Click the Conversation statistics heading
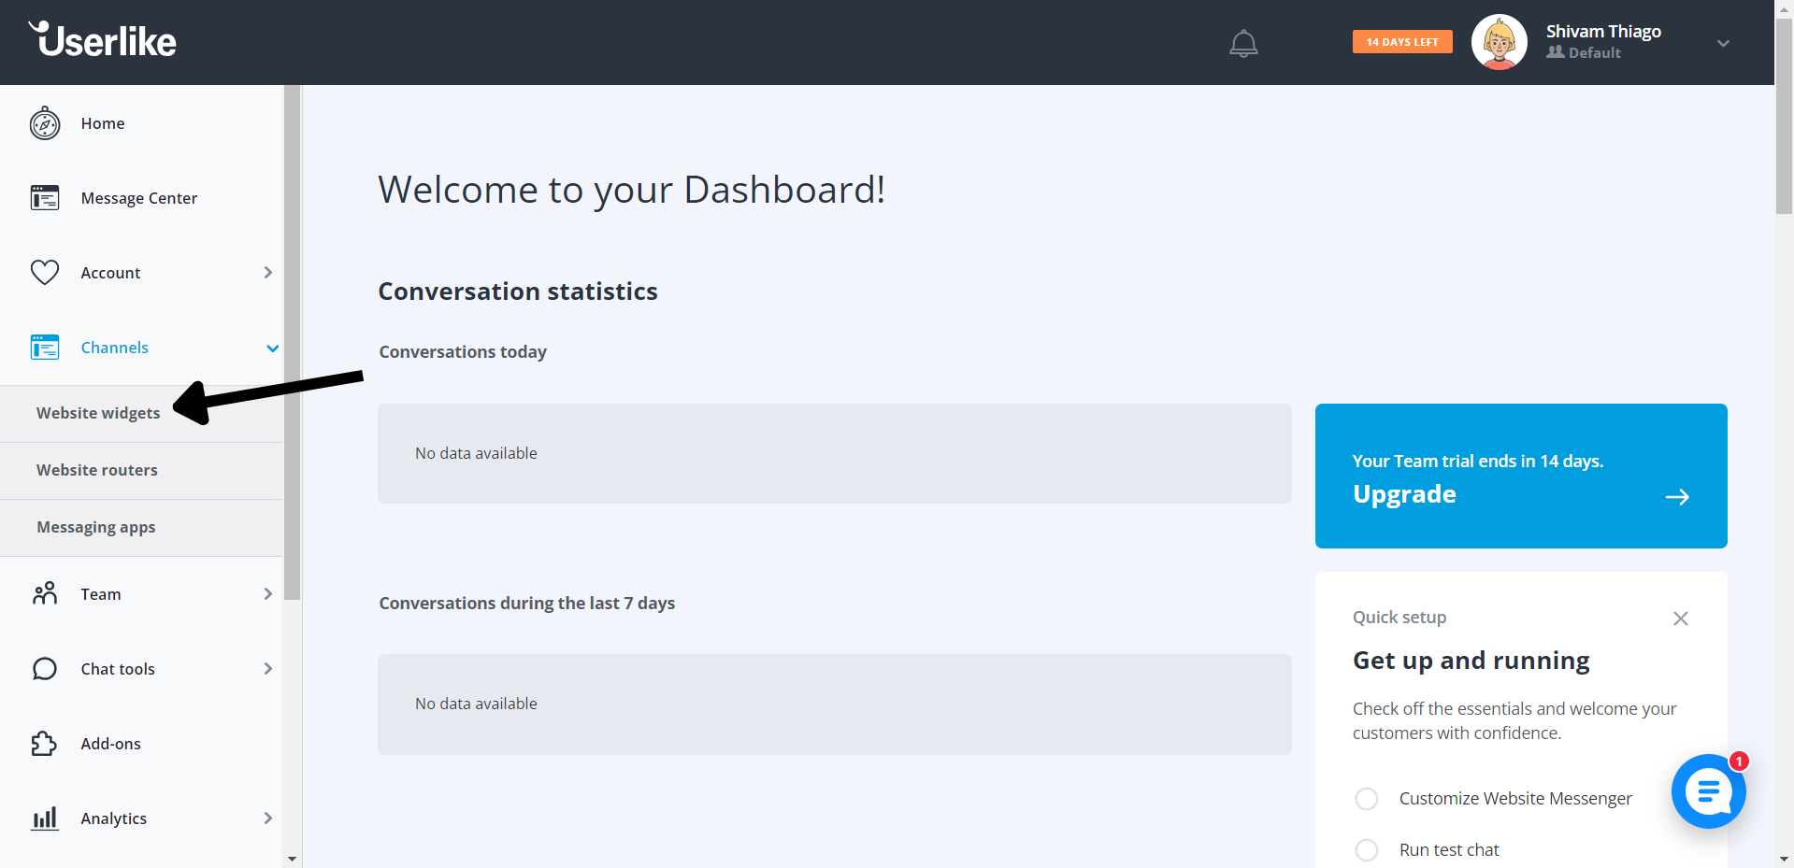 (518, 292)
